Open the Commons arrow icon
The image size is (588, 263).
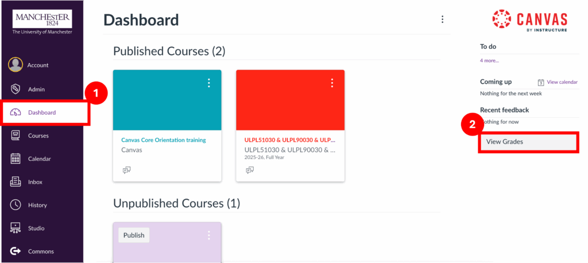(16, 251)
